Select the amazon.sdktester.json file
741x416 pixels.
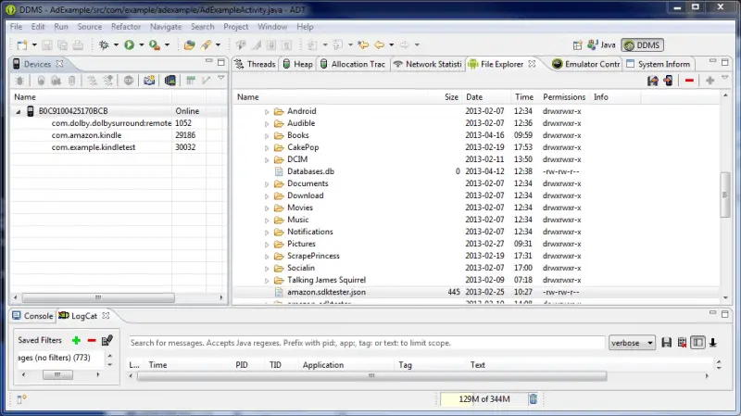tap(320, 292)
